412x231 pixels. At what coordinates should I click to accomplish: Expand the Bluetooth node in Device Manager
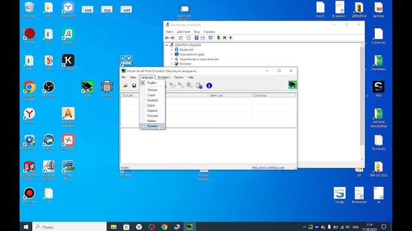tap(172, 50)
